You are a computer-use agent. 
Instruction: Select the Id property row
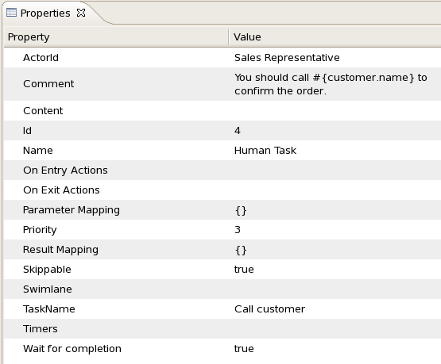(222, 131)
